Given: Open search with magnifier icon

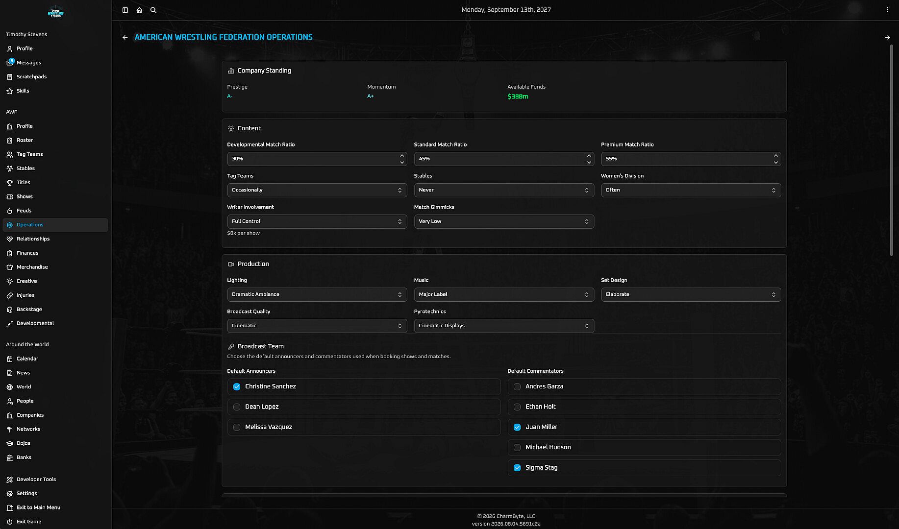Looking at the screenshot, I should [x=153, y=10].
